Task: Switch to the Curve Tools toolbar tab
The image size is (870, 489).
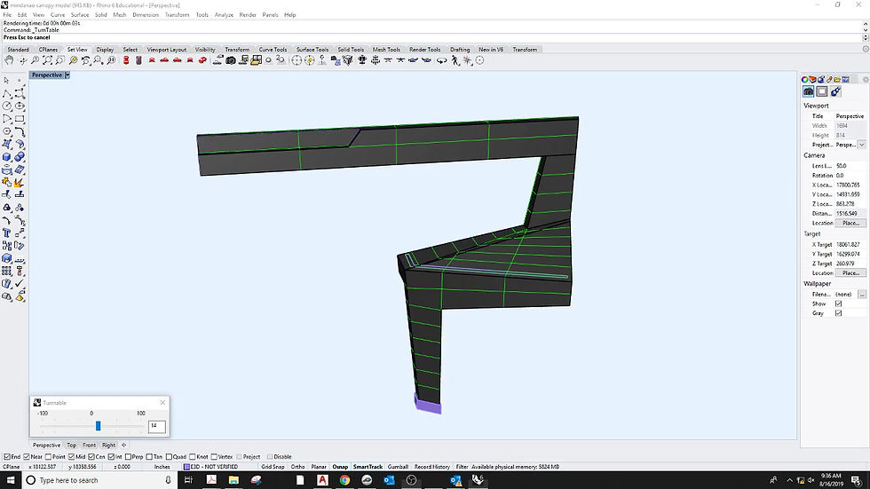Action: point(273,50)
